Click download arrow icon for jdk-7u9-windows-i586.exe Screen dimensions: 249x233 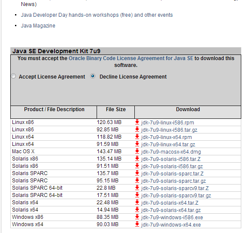tap(137, 217)
